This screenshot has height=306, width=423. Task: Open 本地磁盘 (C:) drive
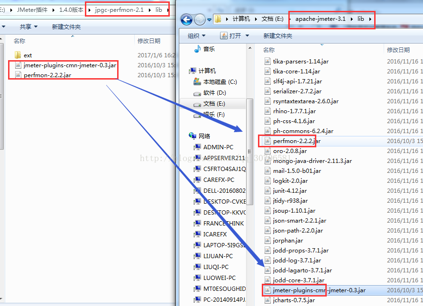(215, 81)
